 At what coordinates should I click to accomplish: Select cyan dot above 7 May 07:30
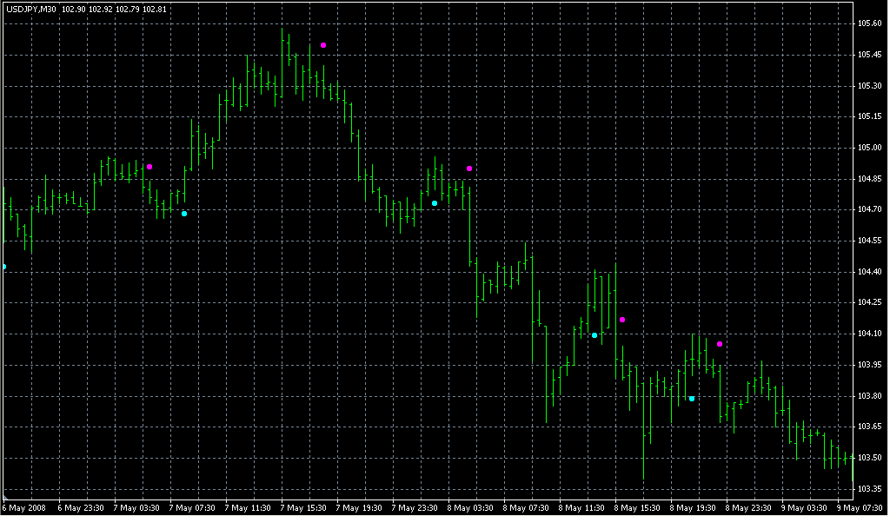pos(184,214)
